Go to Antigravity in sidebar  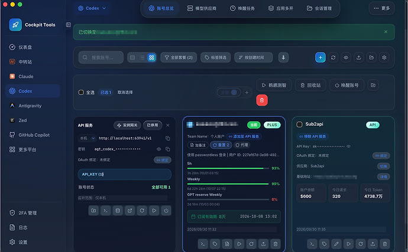[x=33, y=106]
